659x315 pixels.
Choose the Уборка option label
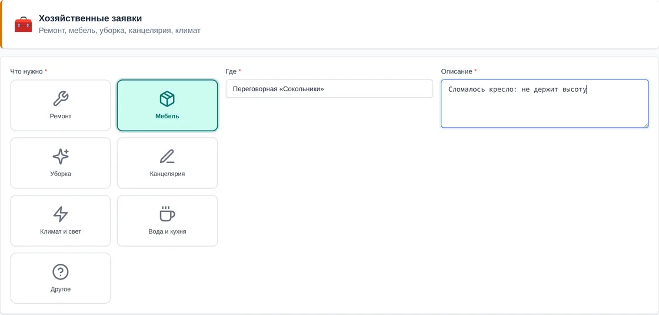[x=61, y=174]
